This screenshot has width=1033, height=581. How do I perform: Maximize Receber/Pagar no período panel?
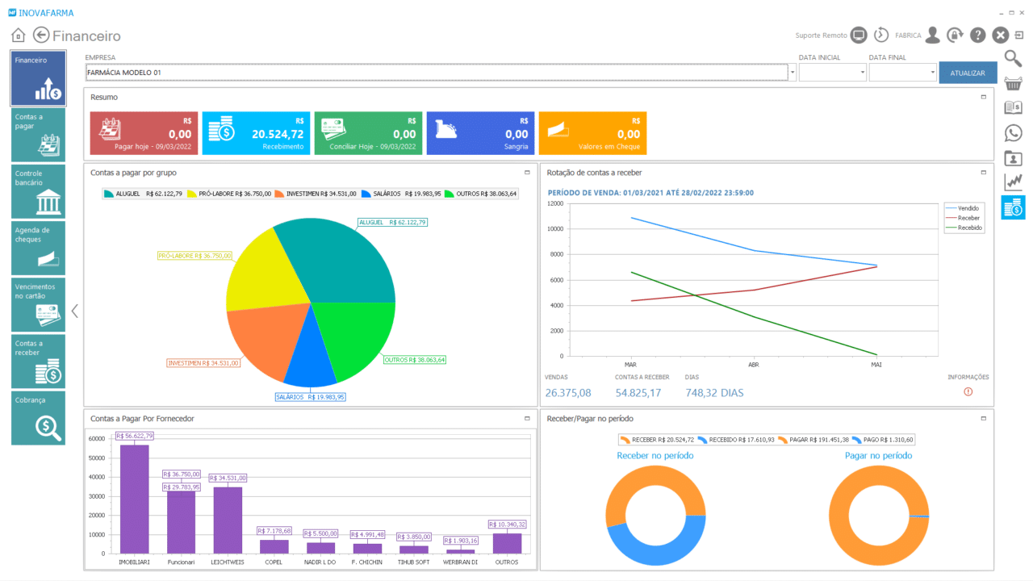[983, 419]
